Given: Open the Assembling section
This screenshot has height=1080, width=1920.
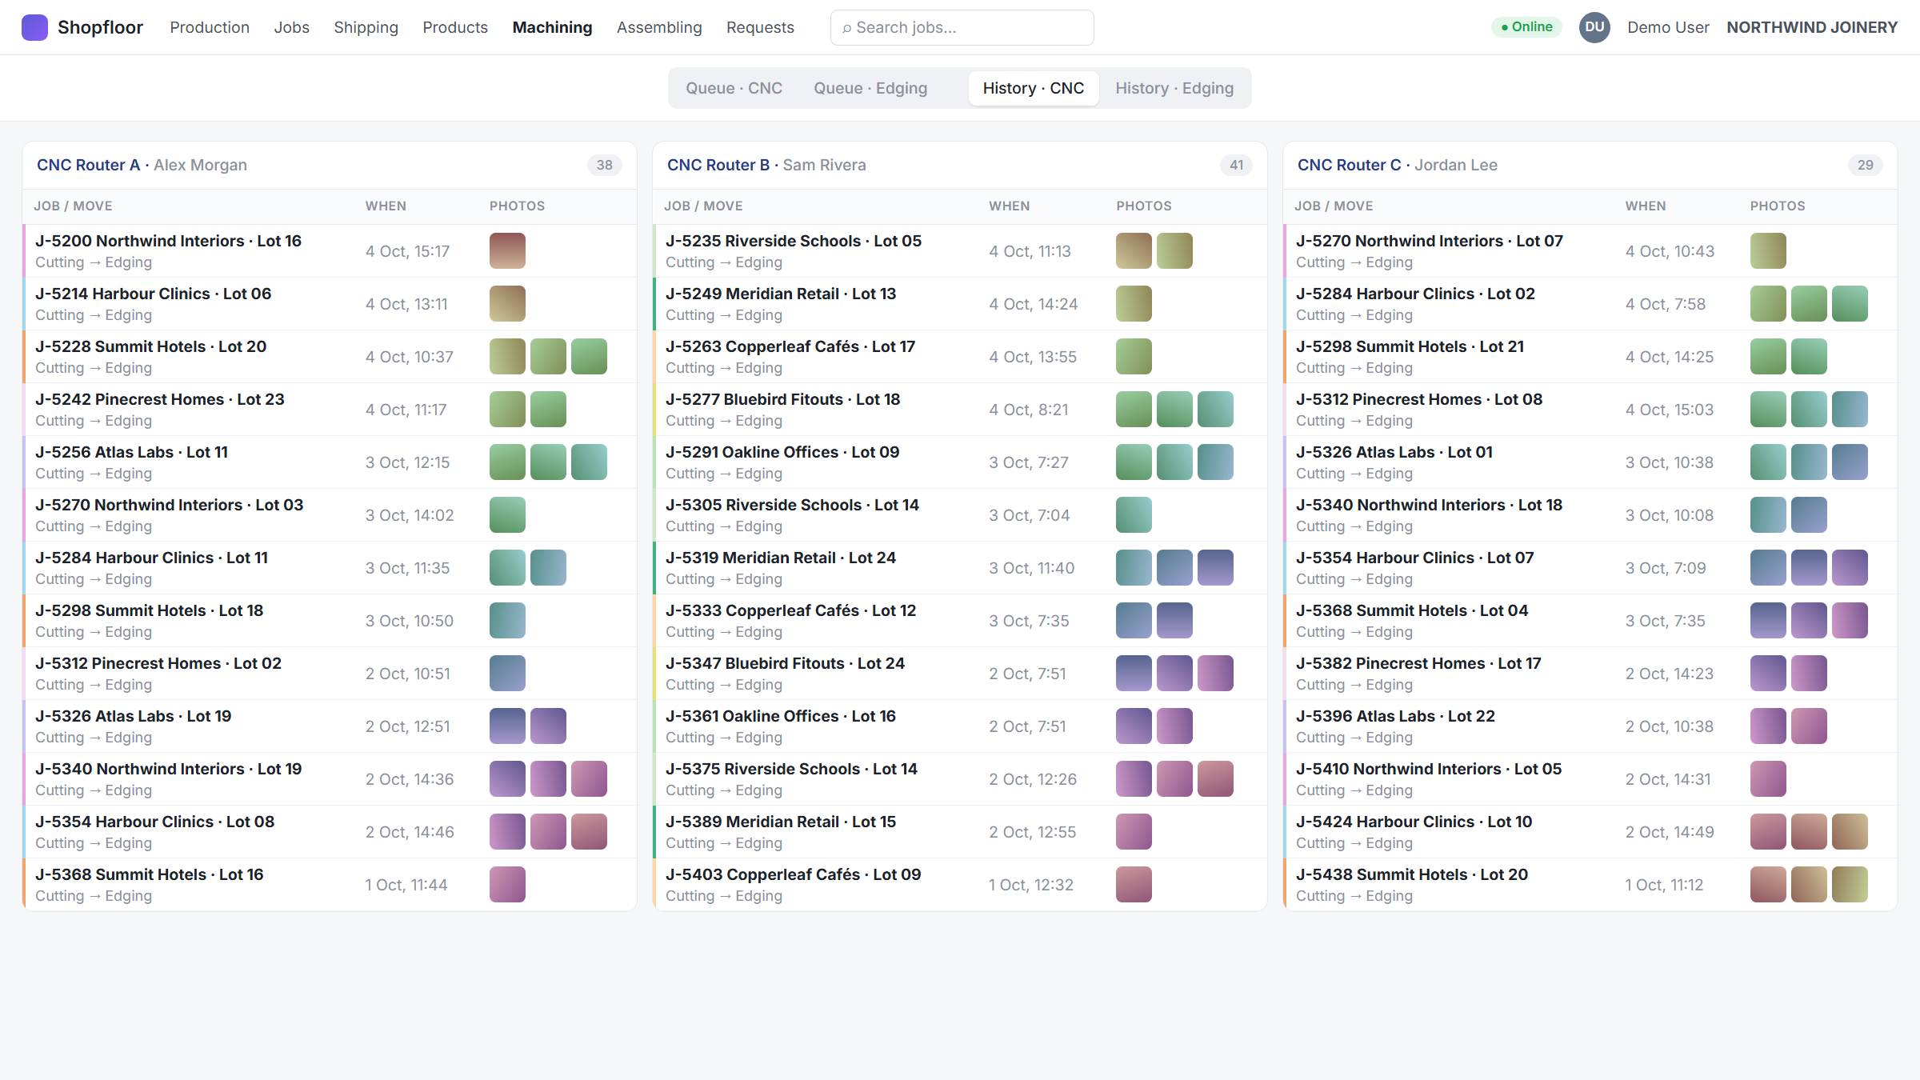Looking at the screenshot, I should click(659, 27).
